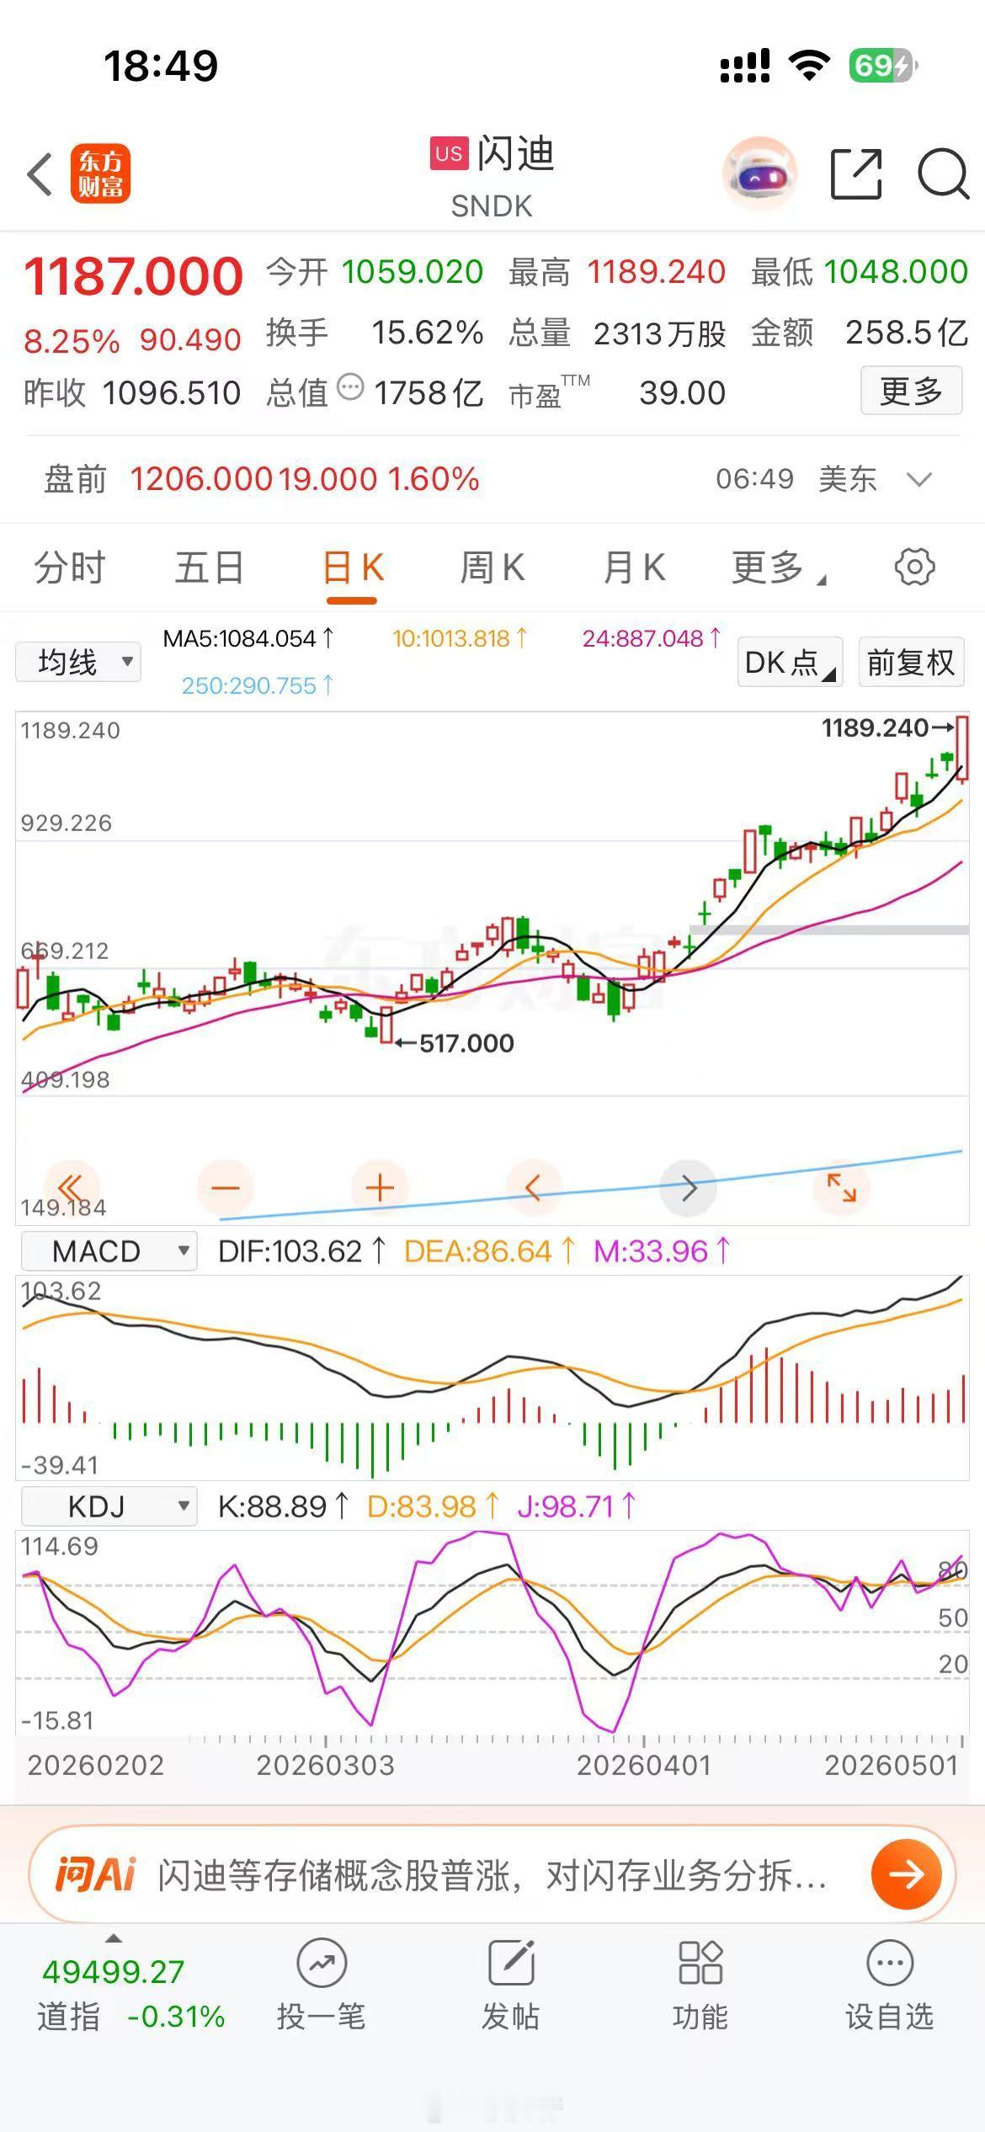Viewport: 985px width, 2132px height.
Task: Tap the info face icon beside 总值
Action: pos(349,387)
